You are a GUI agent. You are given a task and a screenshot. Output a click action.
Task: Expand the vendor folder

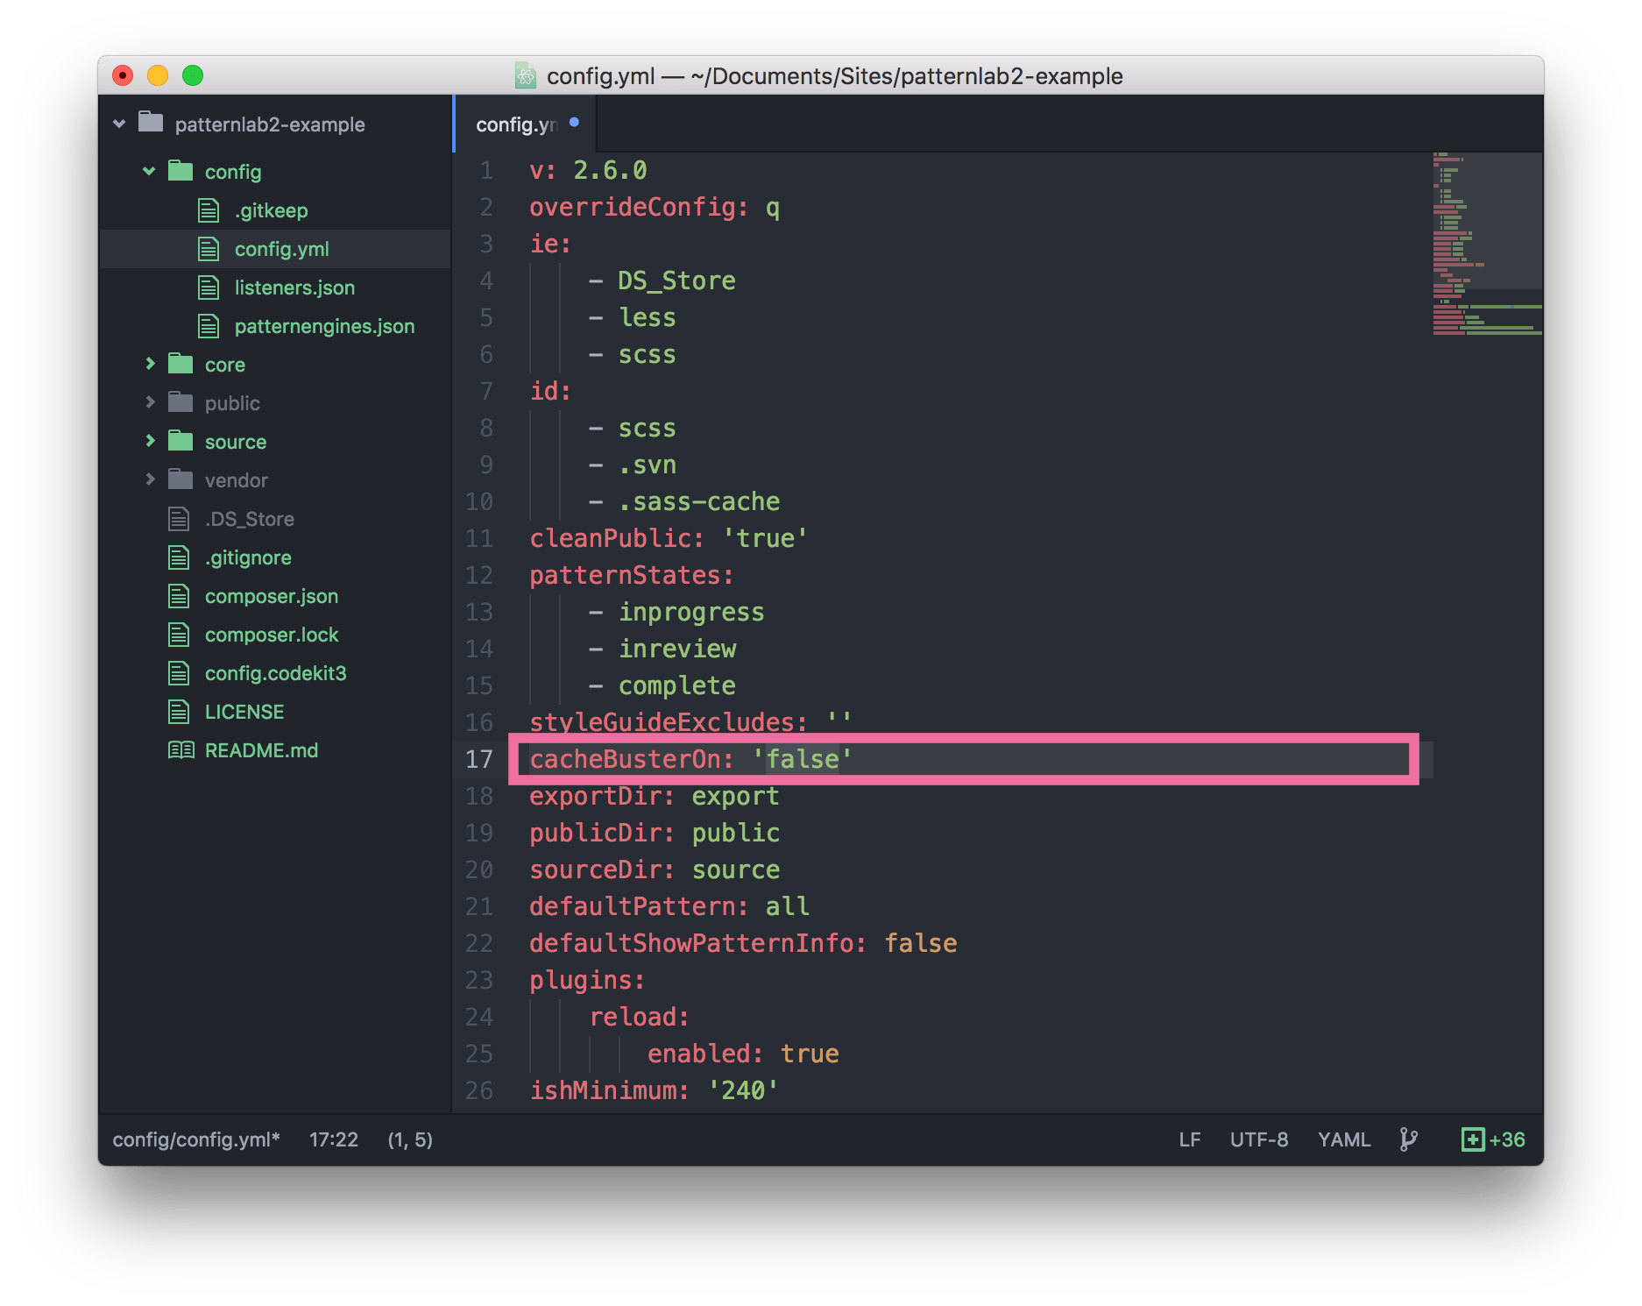[151, 479]
